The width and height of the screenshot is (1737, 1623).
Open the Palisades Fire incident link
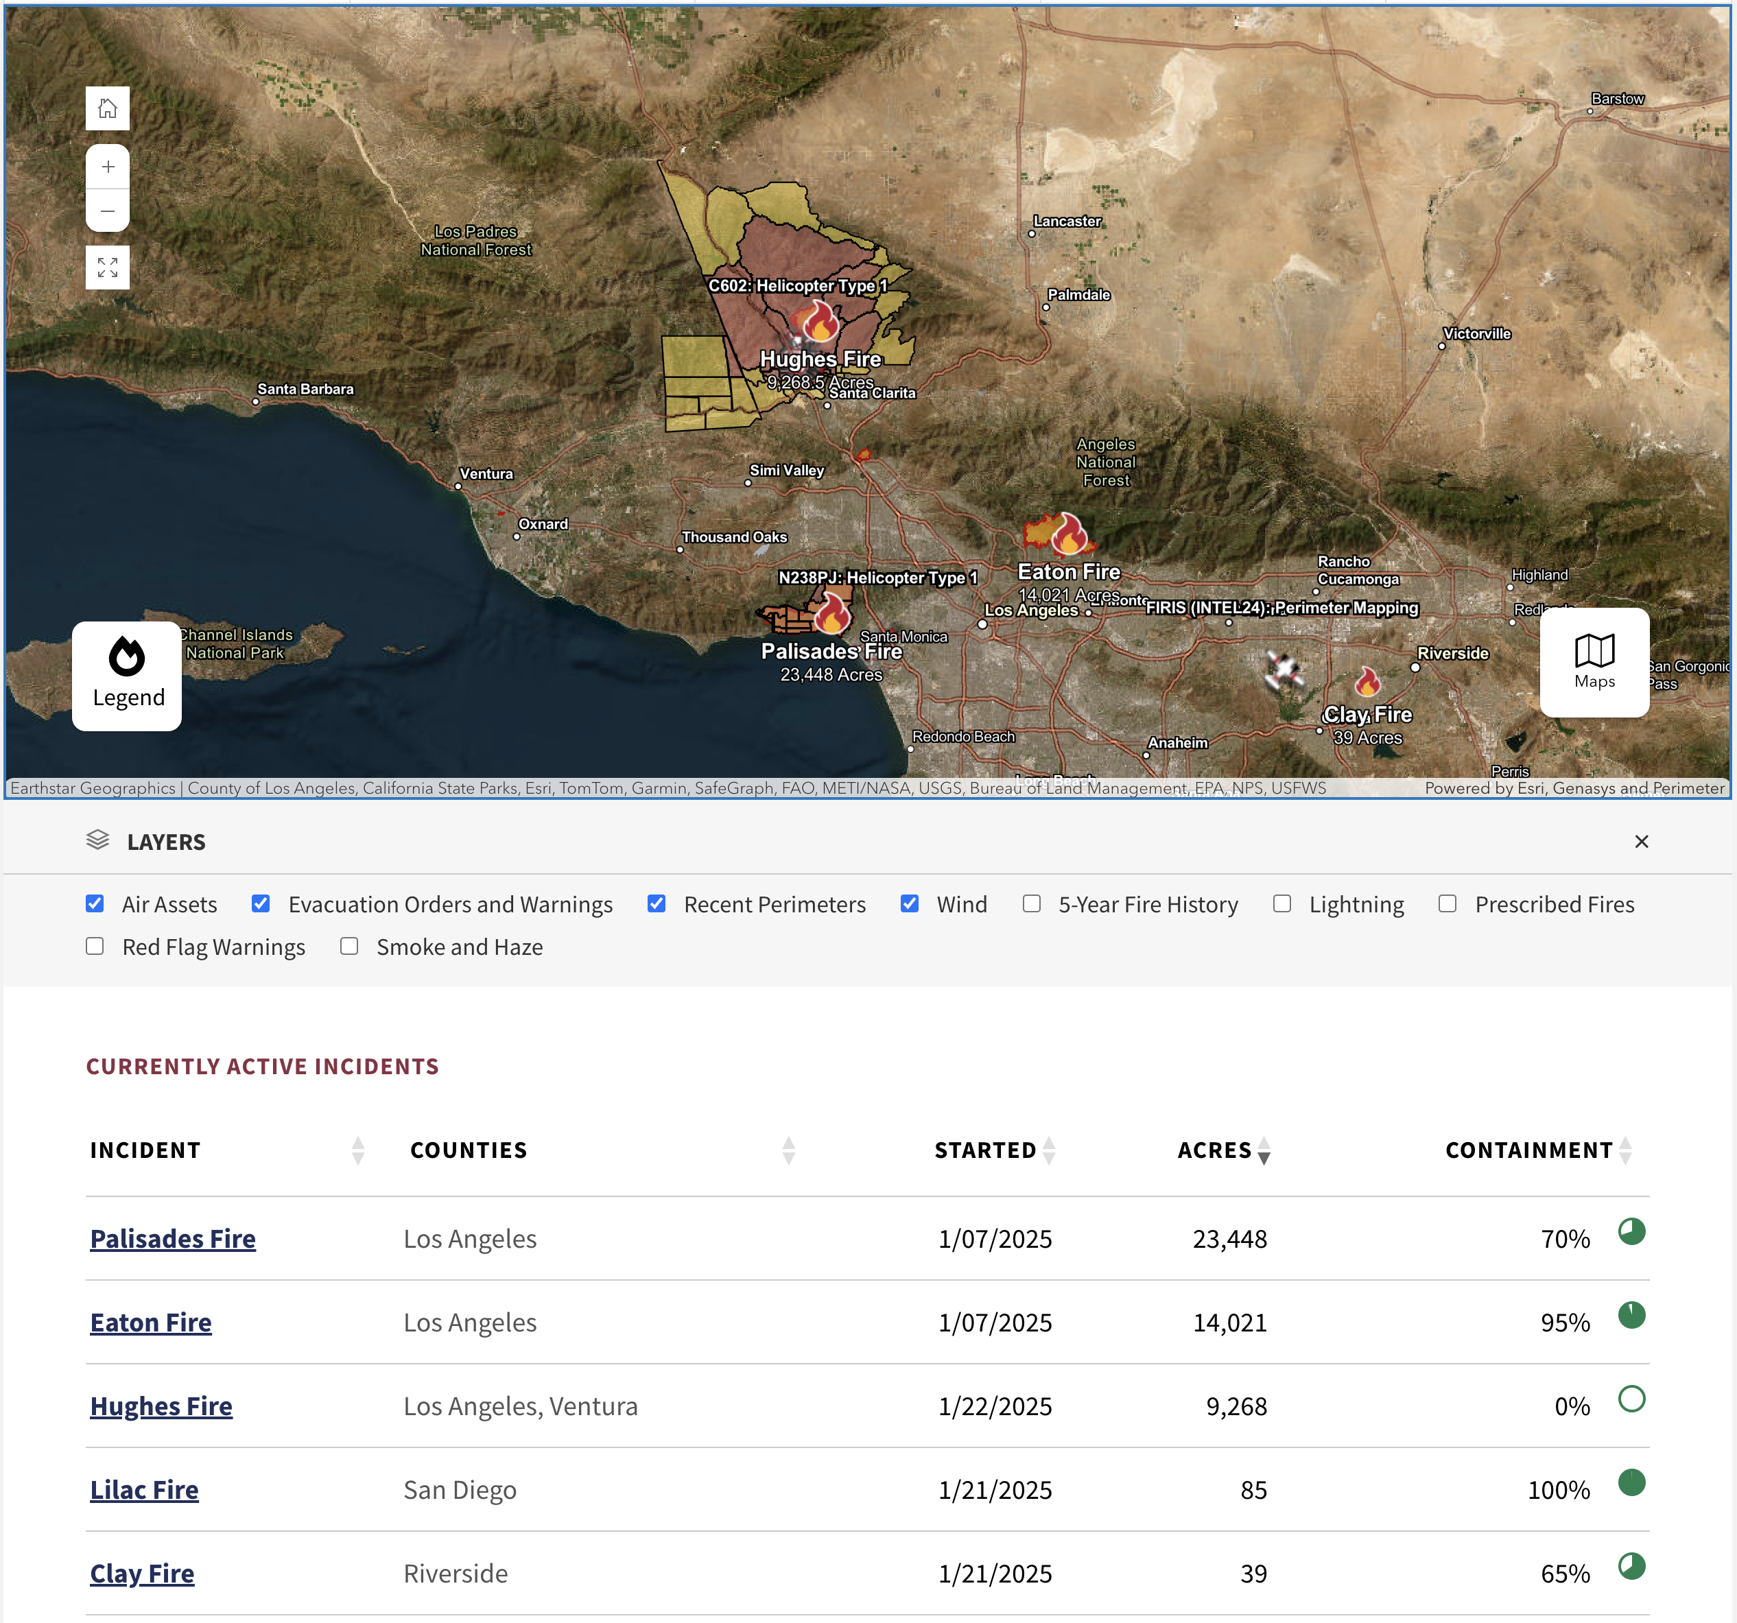[x=173, y=1237]
